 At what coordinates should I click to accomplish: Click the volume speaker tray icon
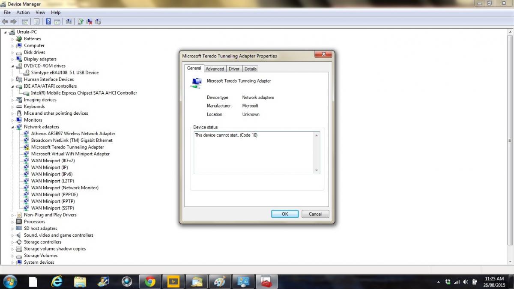point(466,282)
